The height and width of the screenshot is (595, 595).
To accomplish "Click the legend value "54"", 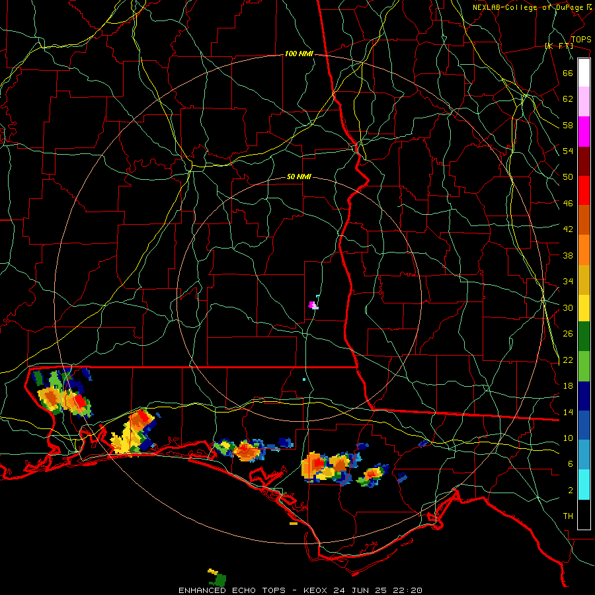I will pos(568,151).
